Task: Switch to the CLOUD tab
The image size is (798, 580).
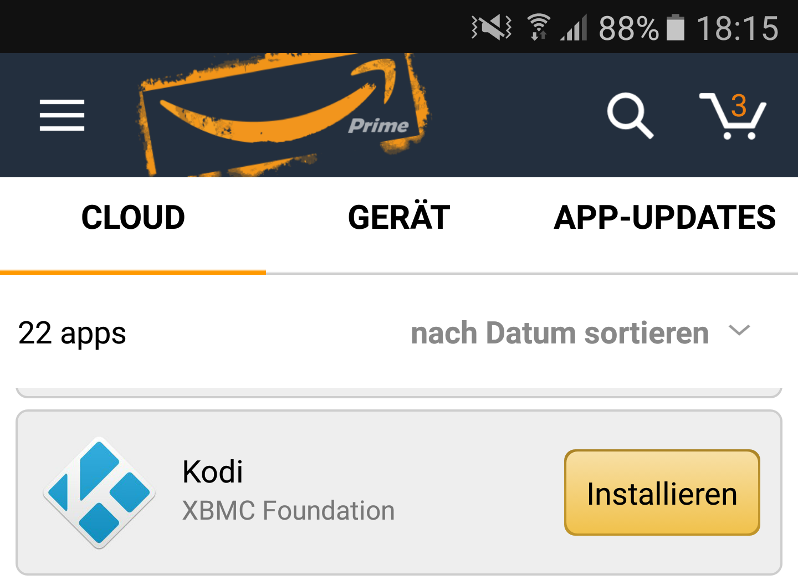Action: click(133, 217)
